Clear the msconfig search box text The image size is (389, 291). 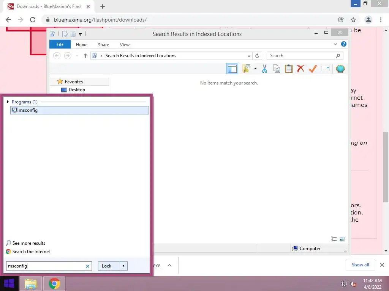click(x=87, y=266)
